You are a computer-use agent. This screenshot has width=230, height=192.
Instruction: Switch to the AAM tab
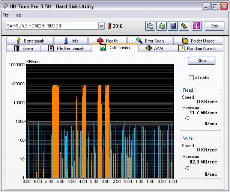click(154, 48)
